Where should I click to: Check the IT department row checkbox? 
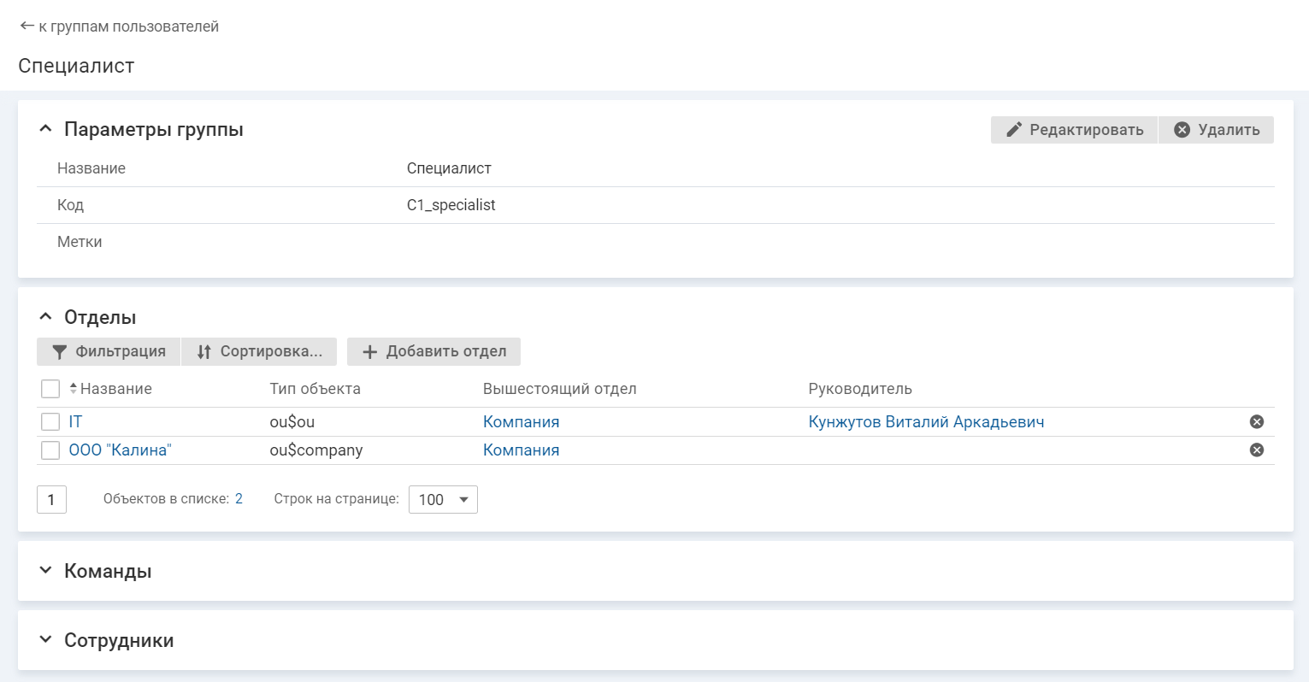(50, 421)
